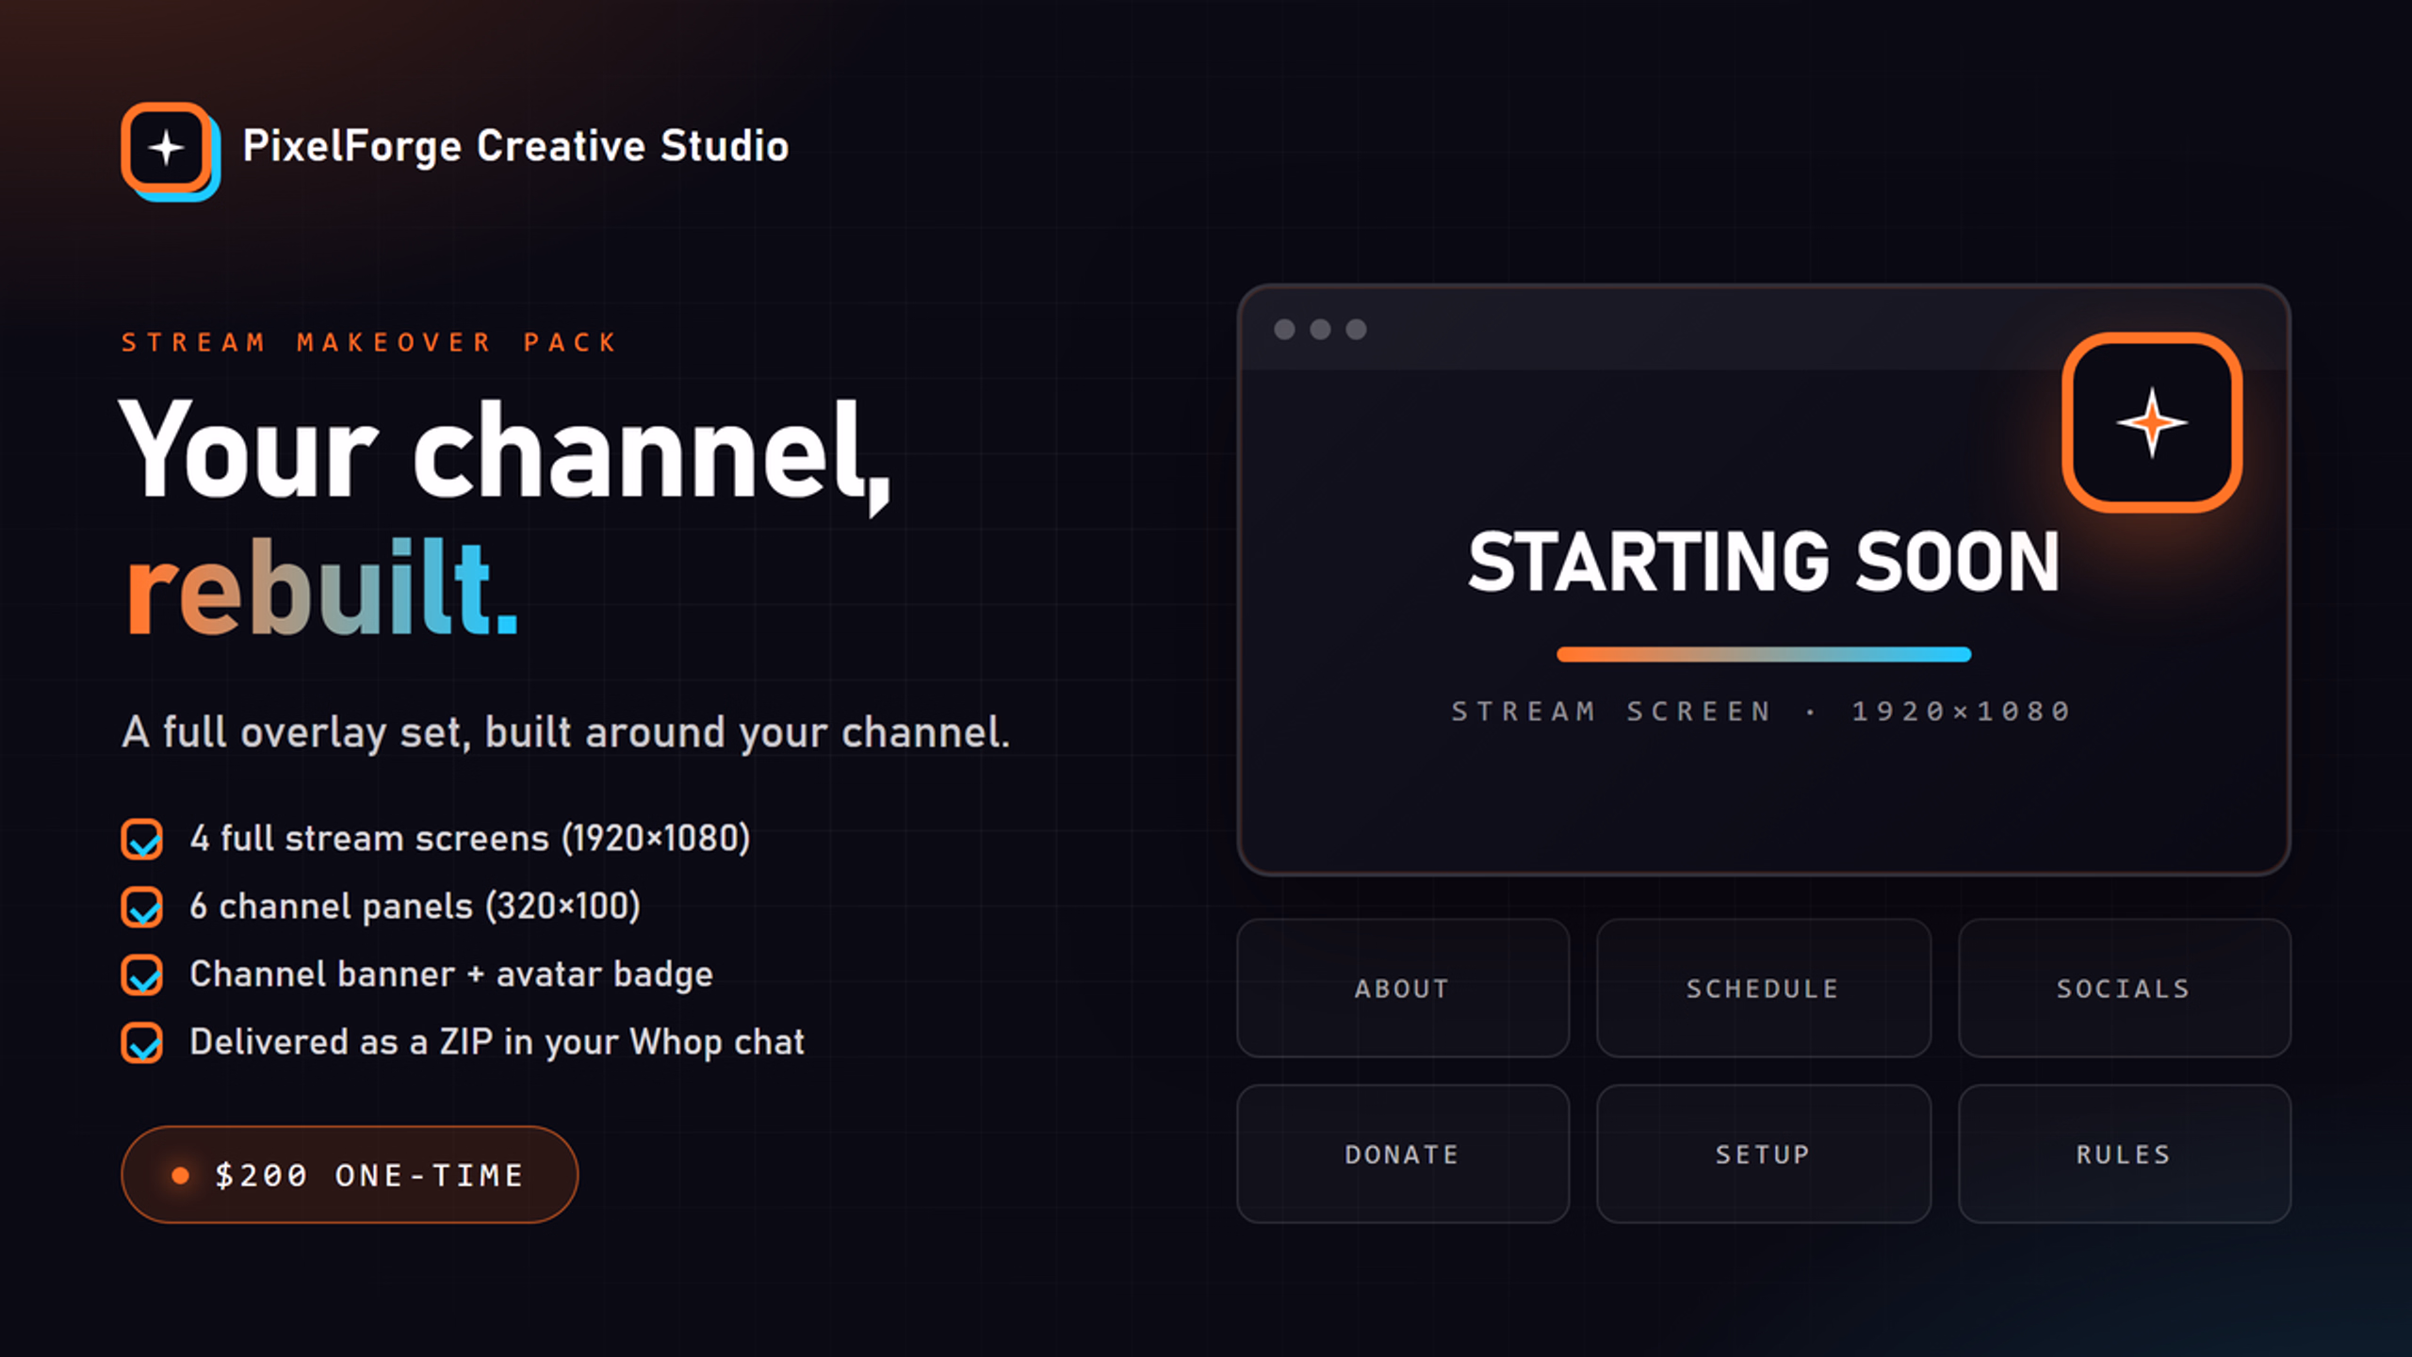Open the SETUP panel

pyautogui.click(x=1763, y=1154)
